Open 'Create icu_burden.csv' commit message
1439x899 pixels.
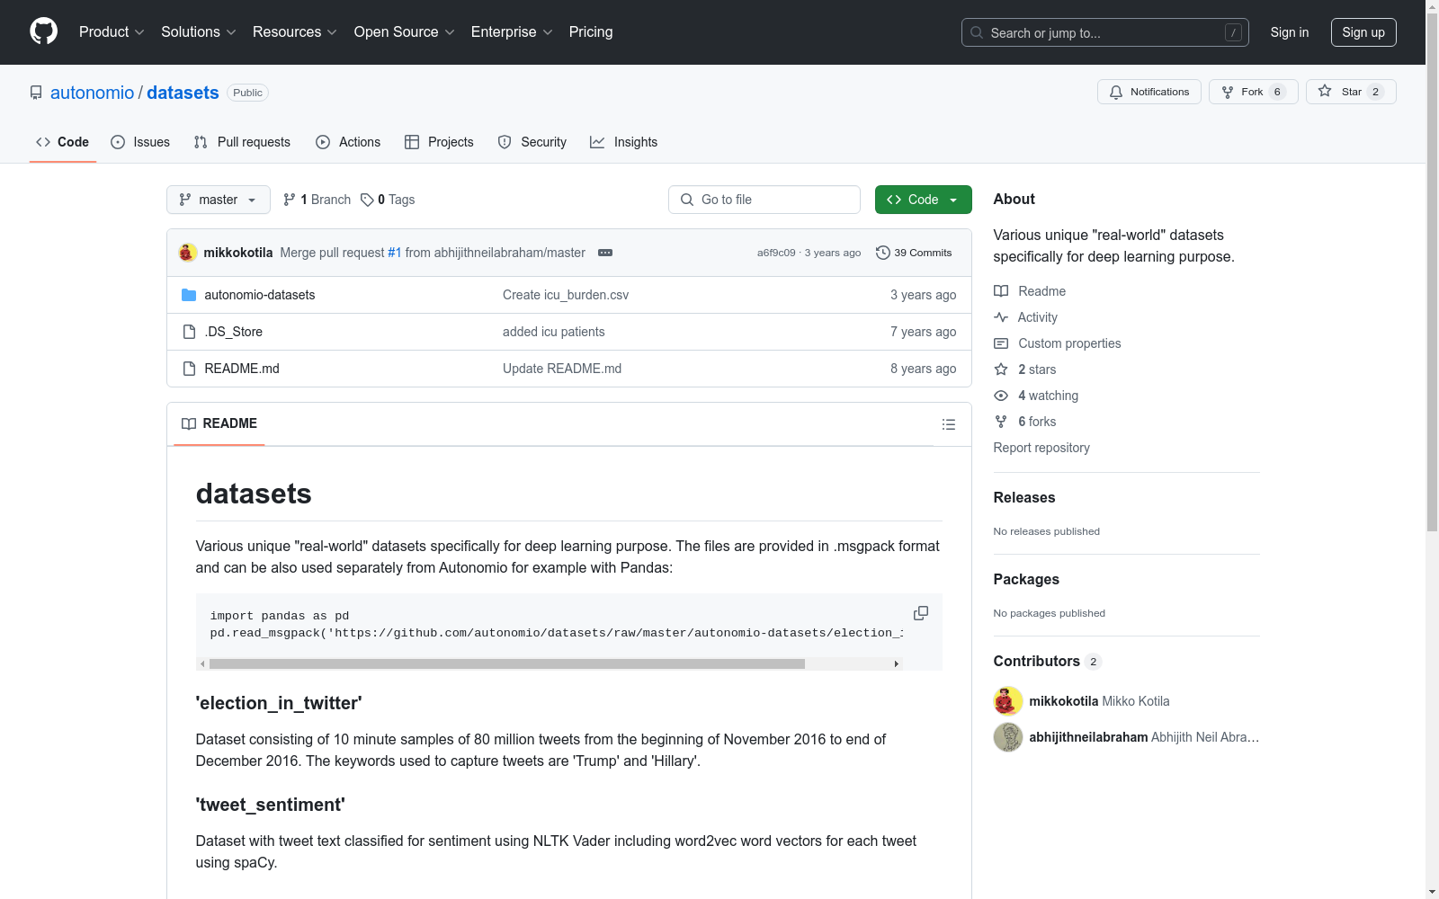pos(566,295)
